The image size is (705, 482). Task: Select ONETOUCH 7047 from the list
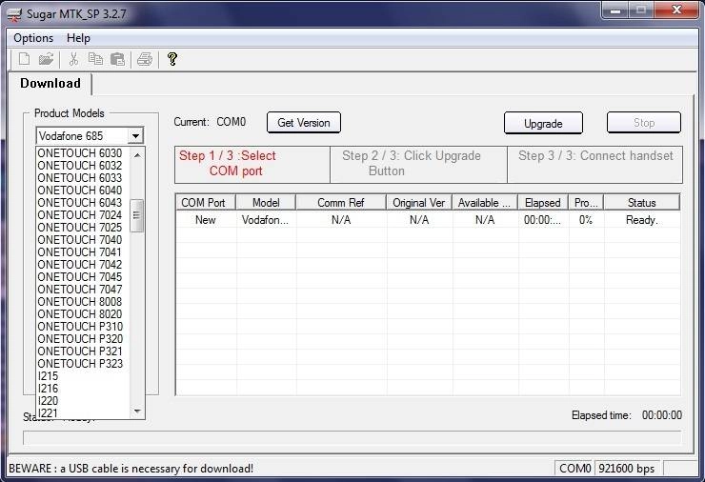pos(83,290)
